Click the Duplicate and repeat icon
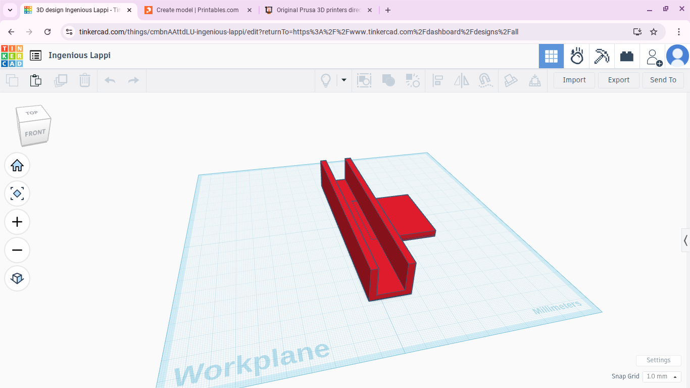Screen dimensions: 690x388 pyautogui.click(x=61, y=80)
